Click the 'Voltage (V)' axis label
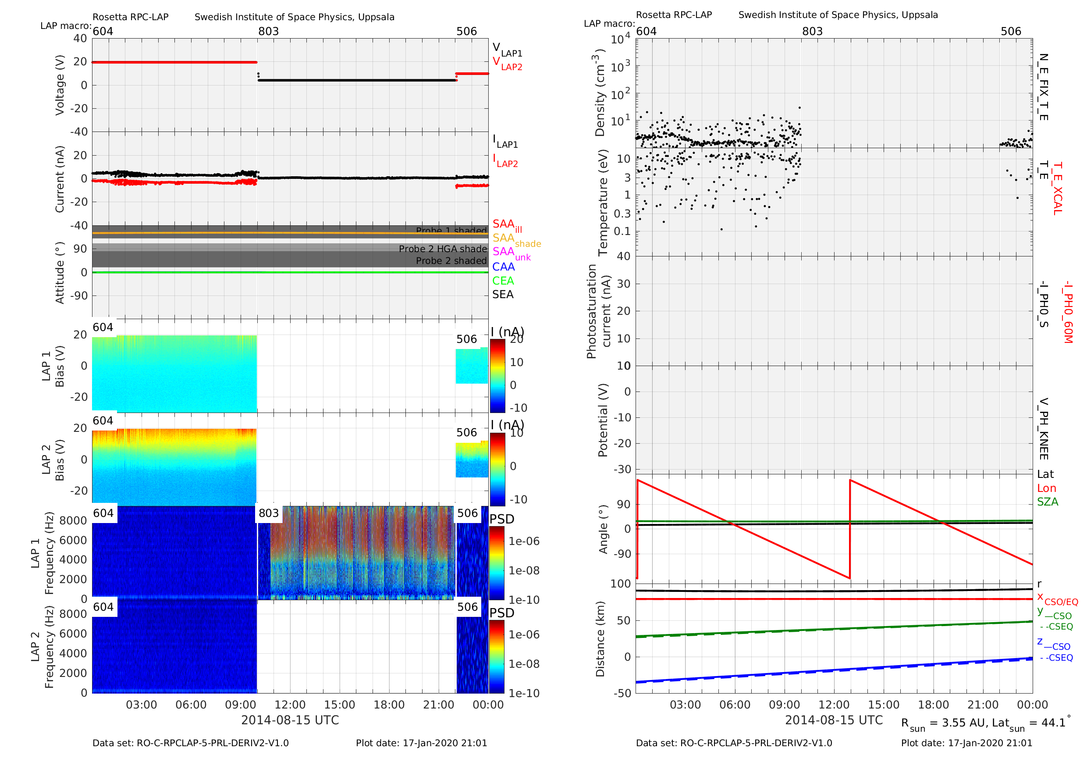 click(60, 85)
